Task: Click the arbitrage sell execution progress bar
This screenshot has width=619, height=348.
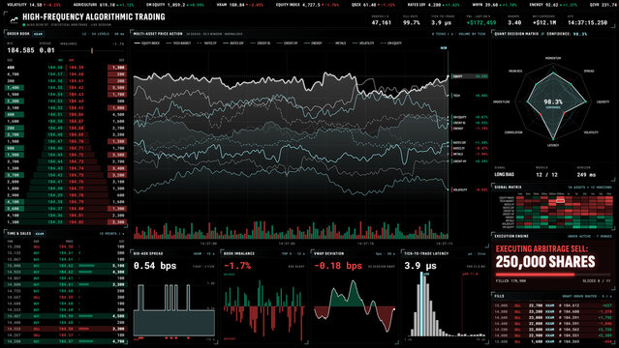Action: click(x=553, y=275)
